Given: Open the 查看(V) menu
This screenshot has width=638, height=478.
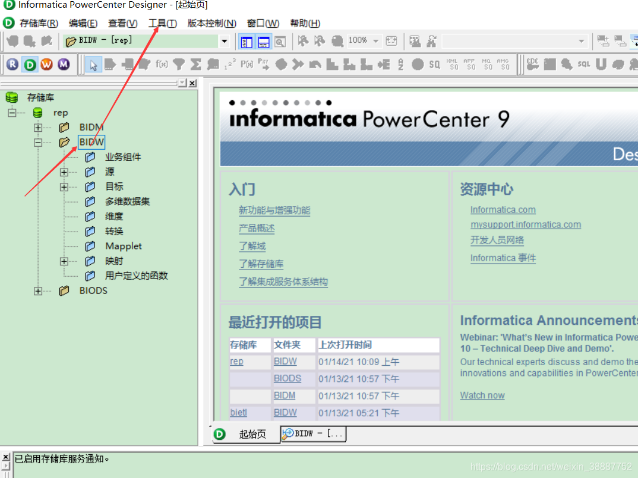Looking at the screenshot, I should click(x=122, y=23).
